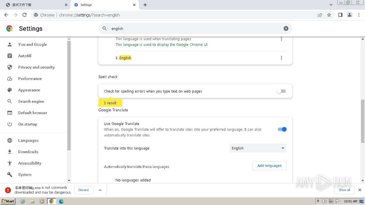Image resolution: width=365 pixels, height=205 pixels.
Task: Click Add languages button
Action: [269, 165]
